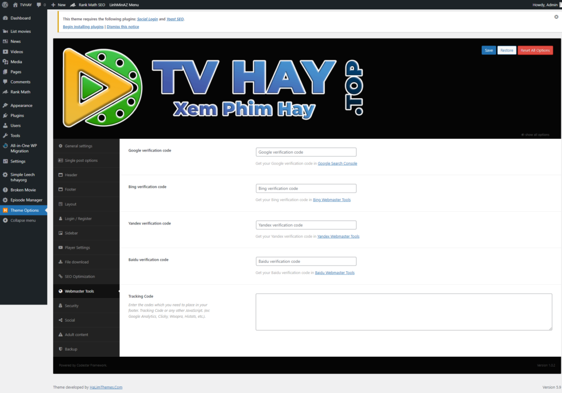Open the Bing Webmaster Tools link

point(331,200)
